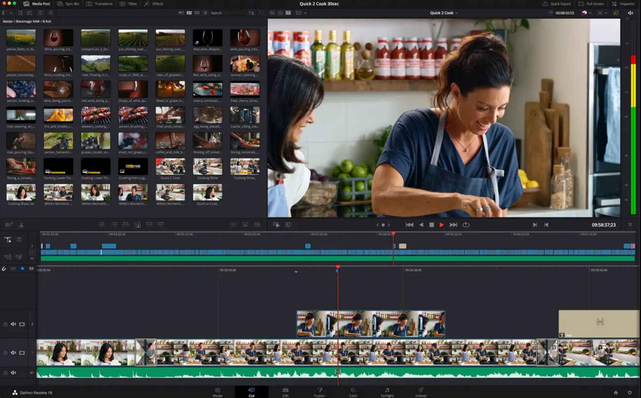Enter Full Screen mode
The width and height of the screenshot is (641, 398).
[x=591, y=4]
